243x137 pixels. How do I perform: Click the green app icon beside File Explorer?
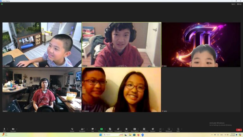coord(134,135)
